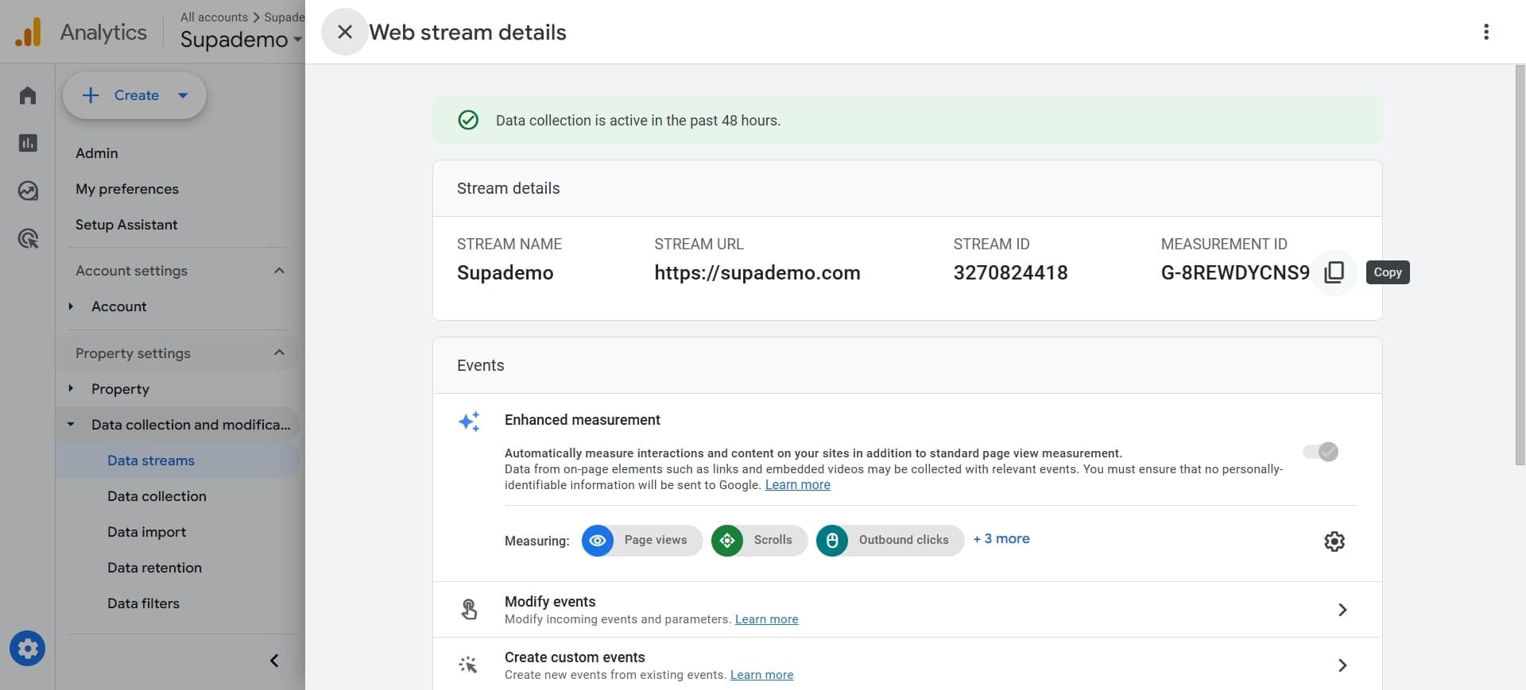The height and width of the screenshot is (690, 1526).
Task: Open Learn more link under Modify events
Action: pyautogui.click(x=766, y=619)
